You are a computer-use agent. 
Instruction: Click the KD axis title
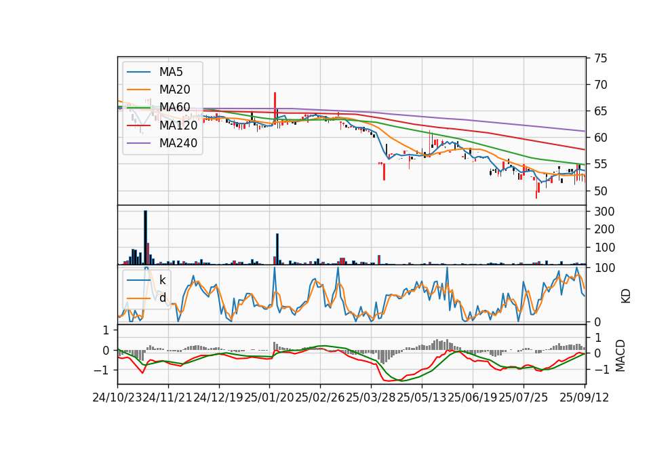click(625, 296)
